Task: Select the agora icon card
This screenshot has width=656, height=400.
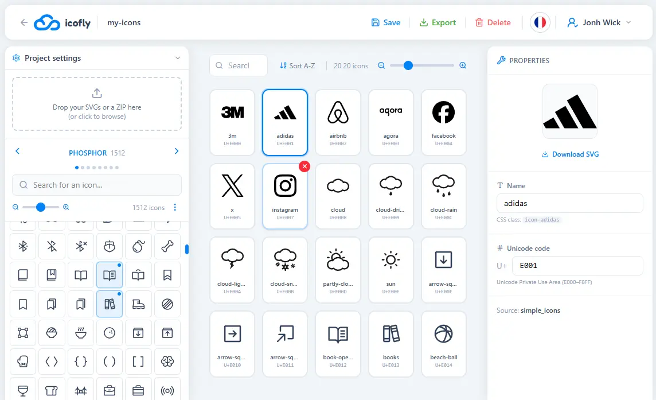Action: pos(391,122)
